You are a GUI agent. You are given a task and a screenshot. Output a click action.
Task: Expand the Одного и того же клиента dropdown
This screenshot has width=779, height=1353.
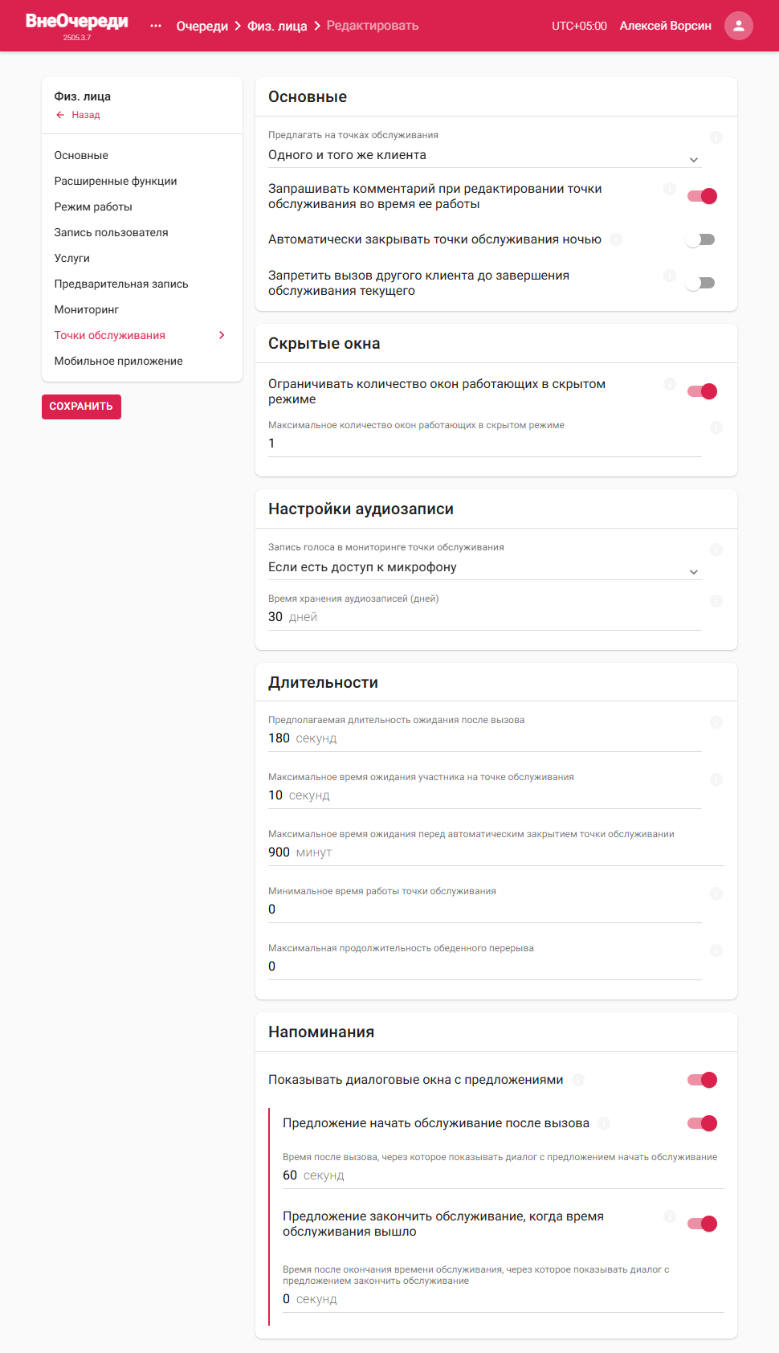485,155
